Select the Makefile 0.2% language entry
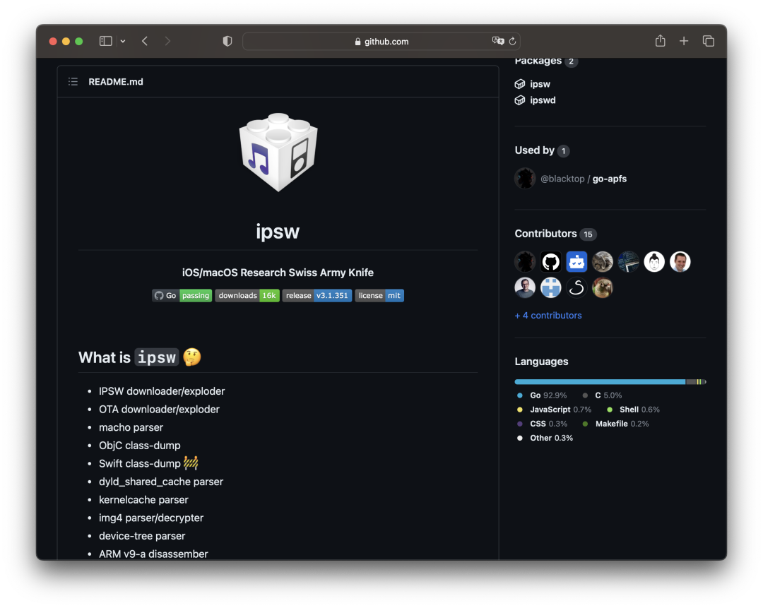Screen dimensions: 763x608 615,424
